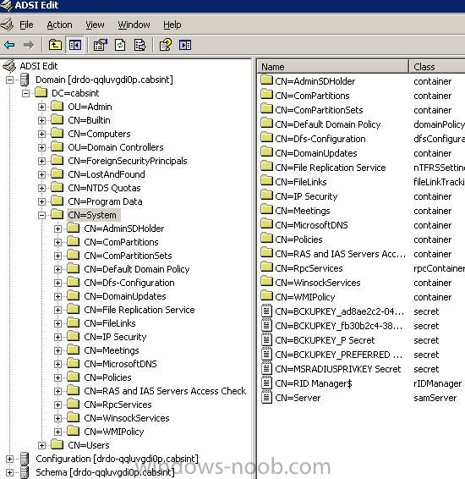Open the Action menu
Viewport: 465px width, 479px height.
(x=59, y=25)
